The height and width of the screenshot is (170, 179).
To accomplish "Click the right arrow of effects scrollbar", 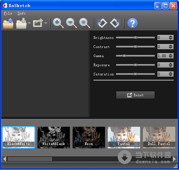I will tap(174, 159).
